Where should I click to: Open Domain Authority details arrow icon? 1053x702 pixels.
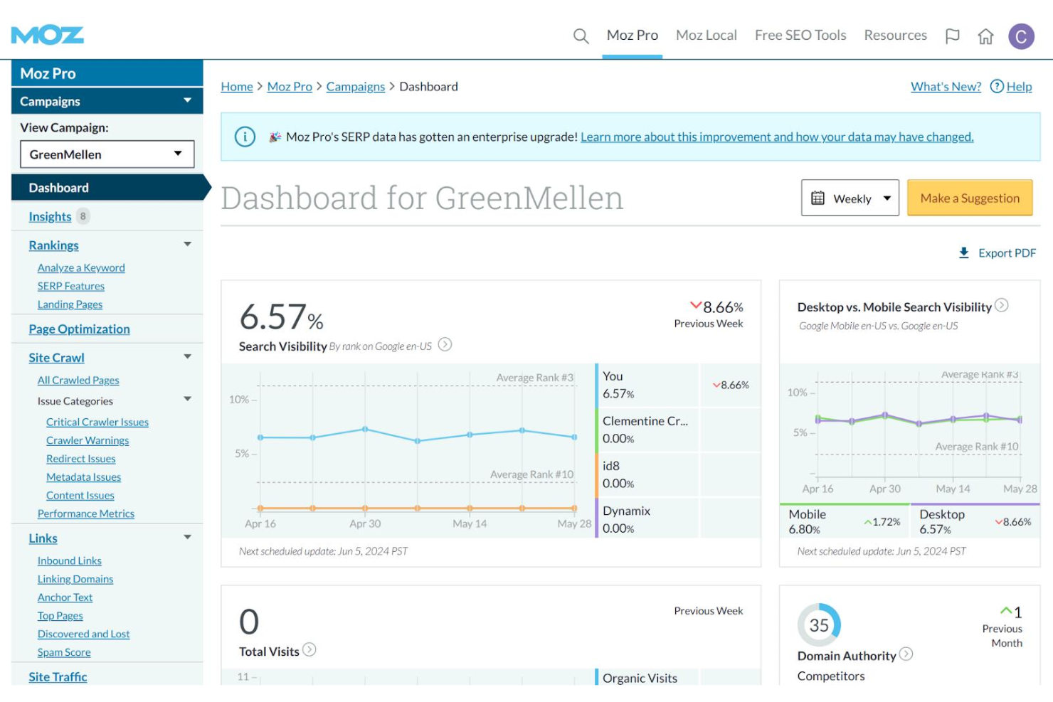point(906,654)
